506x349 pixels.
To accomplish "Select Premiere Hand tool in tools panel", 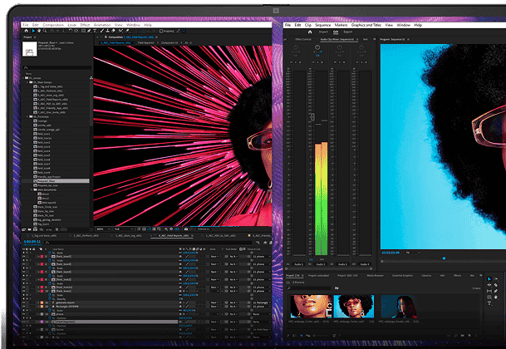I will [x=496, y=297].
